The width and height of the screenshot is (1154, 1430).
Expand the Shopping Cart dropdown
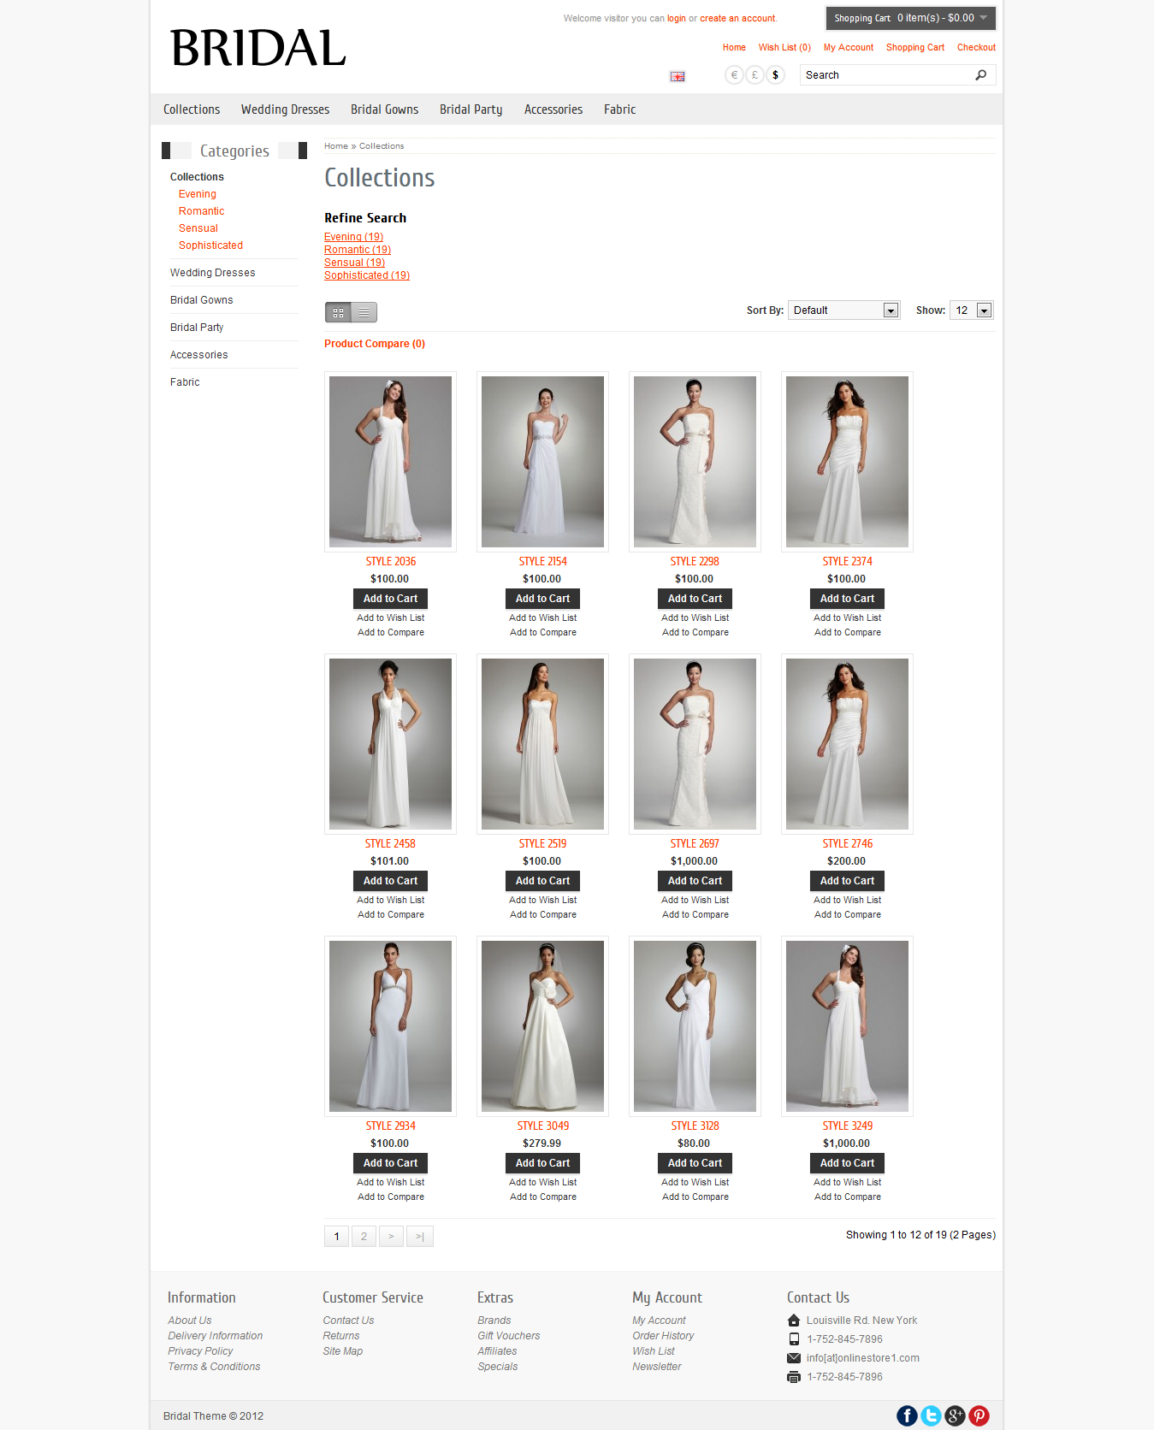click(x=910, y=18)
